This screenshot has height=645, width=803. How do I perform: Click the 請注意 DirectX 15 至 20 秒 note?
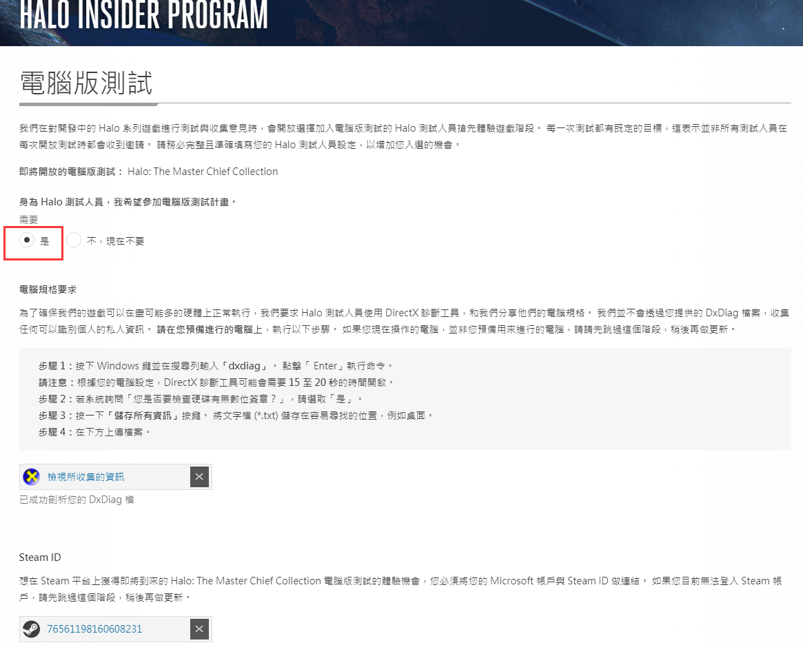(216, 382)
